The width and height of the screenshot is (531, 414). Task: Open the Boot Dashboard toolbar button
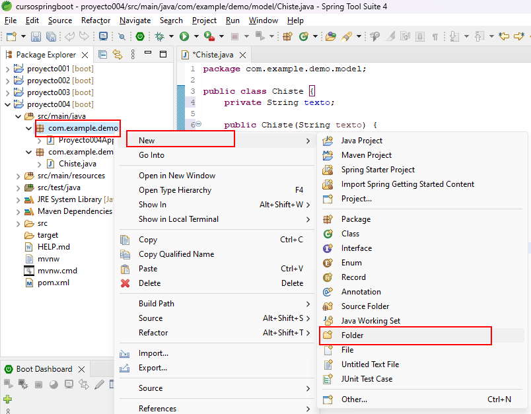tap(140, 36)
